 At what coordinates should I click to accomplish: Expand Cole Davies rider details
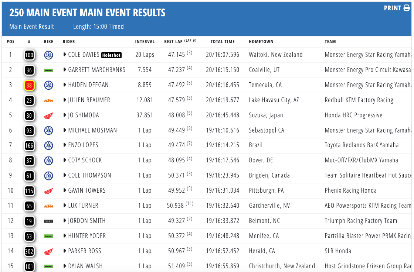click(65, 55)
